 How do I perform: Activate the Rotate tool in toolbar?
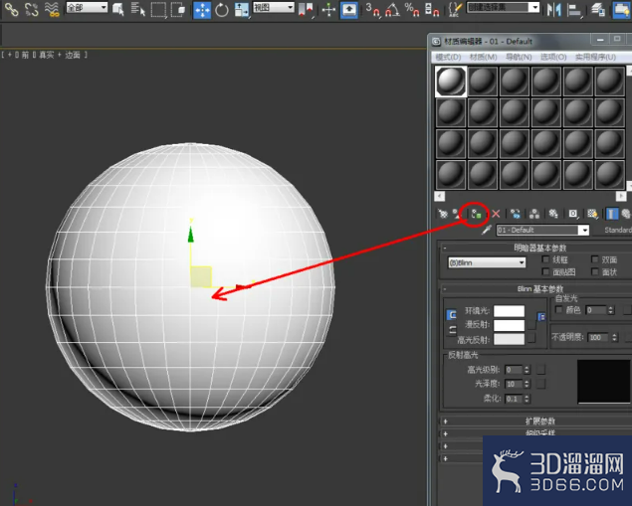(x=222, y=10)
